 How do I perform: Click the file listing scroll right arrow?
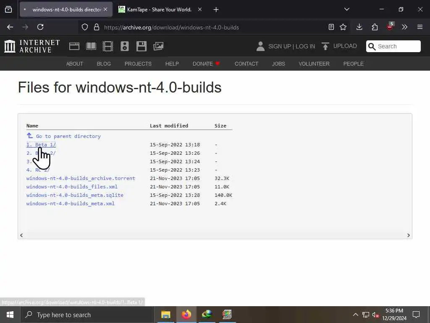(408, 235)
